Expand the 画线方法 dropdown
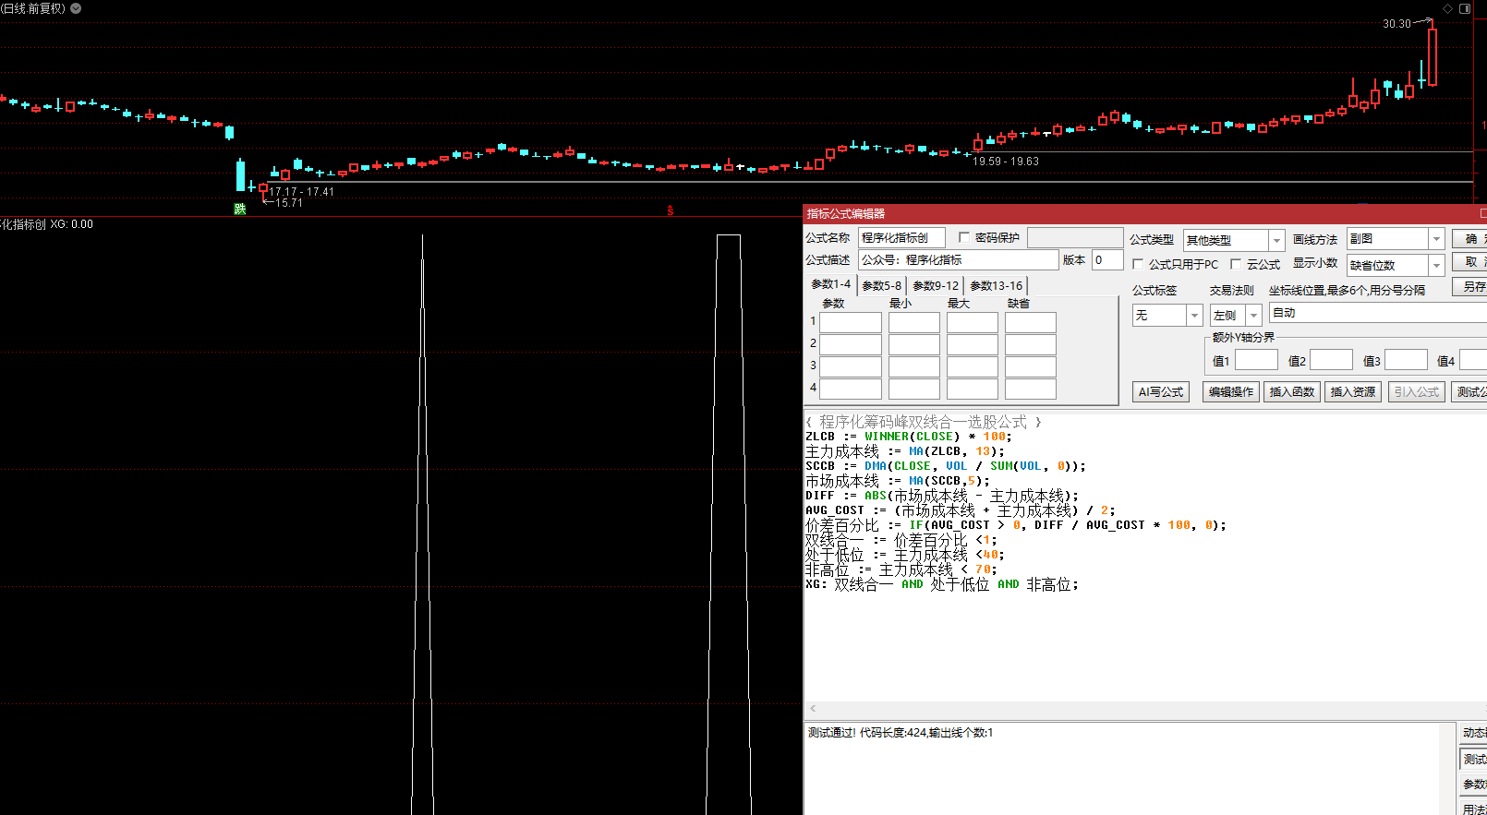1487x815 pixels. 1436,239
